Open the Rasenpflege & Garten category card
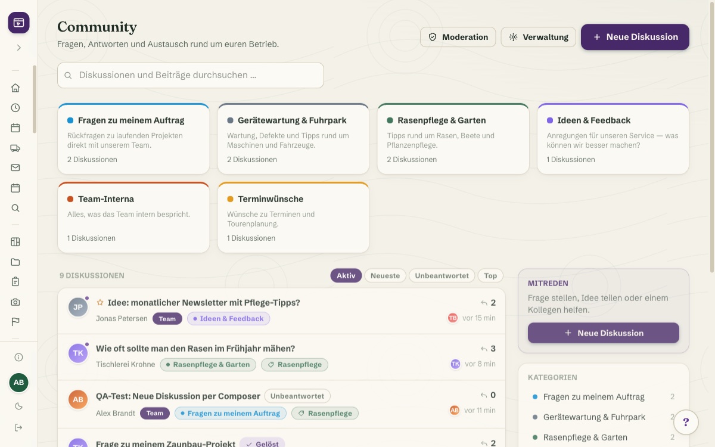This screenshot has height=447, width=715. click(x=453, y=139)
